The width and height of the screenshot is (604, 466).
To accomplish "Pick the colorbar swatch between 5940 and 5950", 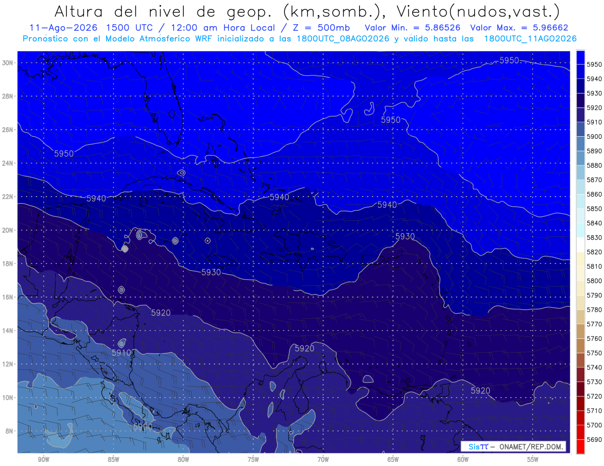I will (x=580, y=71).
